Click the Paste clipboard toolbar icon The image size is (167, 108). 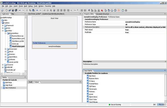(33, 10)
